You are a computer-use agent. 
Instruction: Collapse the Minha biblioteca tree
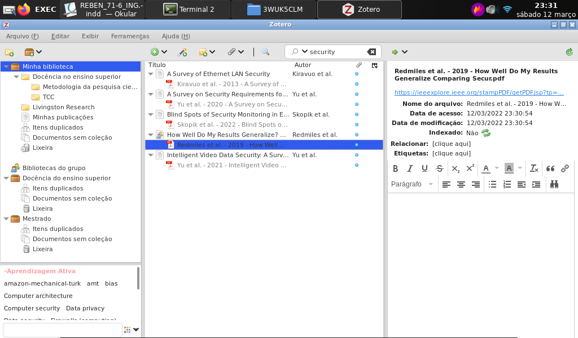tap(6, 66)
